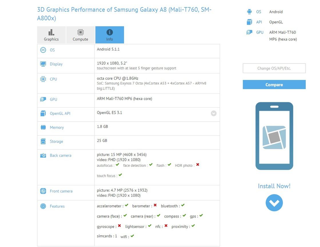Viewport: 320px width, 247px height.
Task: Click the phone illustration image
Action: (274, 136)
